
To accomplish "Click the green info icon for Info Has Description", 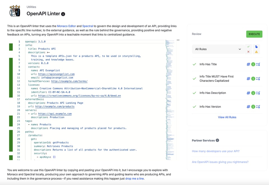I will (x=253, y=93).
